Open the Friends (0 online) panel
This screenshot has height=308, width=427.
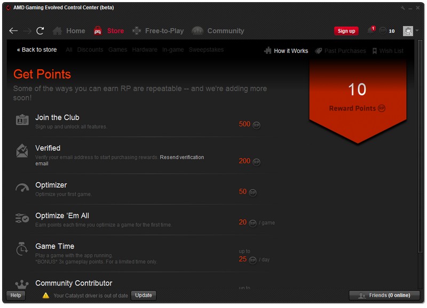(x=384, y=295)
